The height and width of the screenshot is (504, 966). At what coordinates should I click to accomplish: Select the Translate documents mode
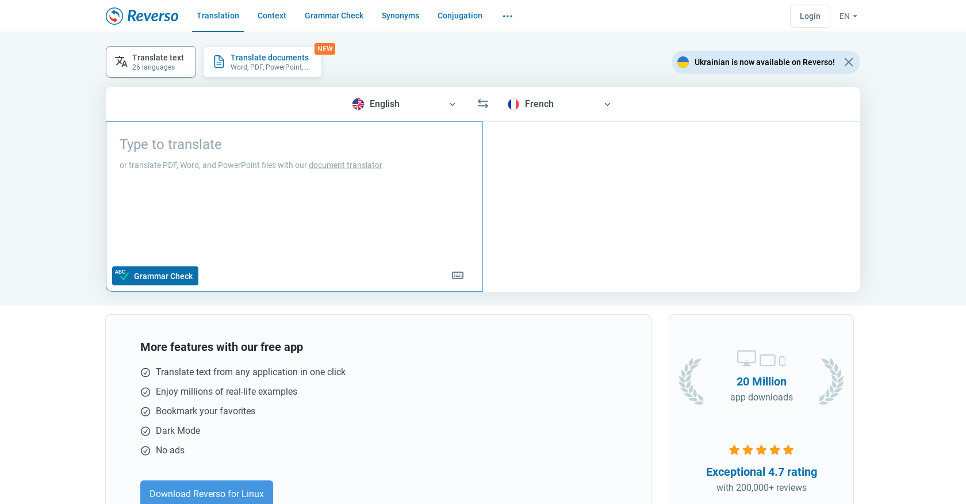[262, 62]
